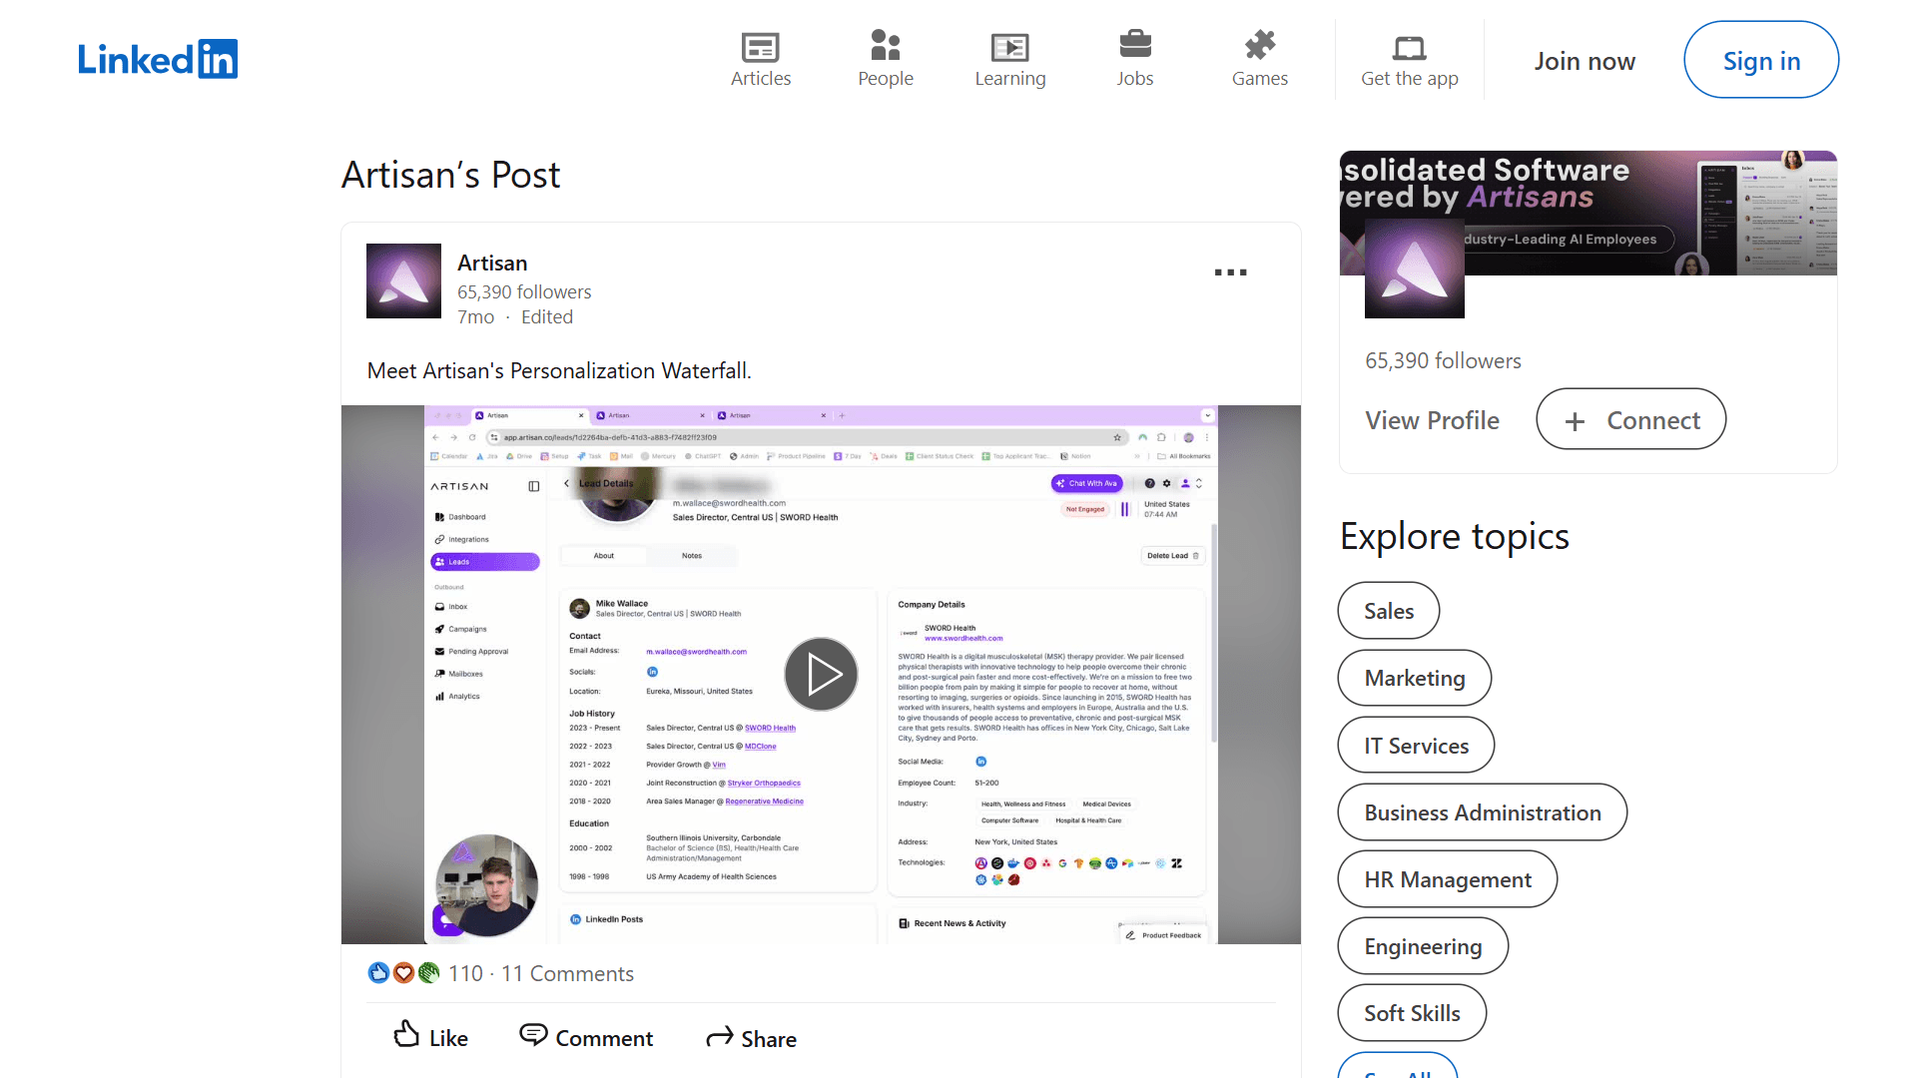1917x1078 pixels.
Task: Select the Marketing topic
Action: point(1414,678)
